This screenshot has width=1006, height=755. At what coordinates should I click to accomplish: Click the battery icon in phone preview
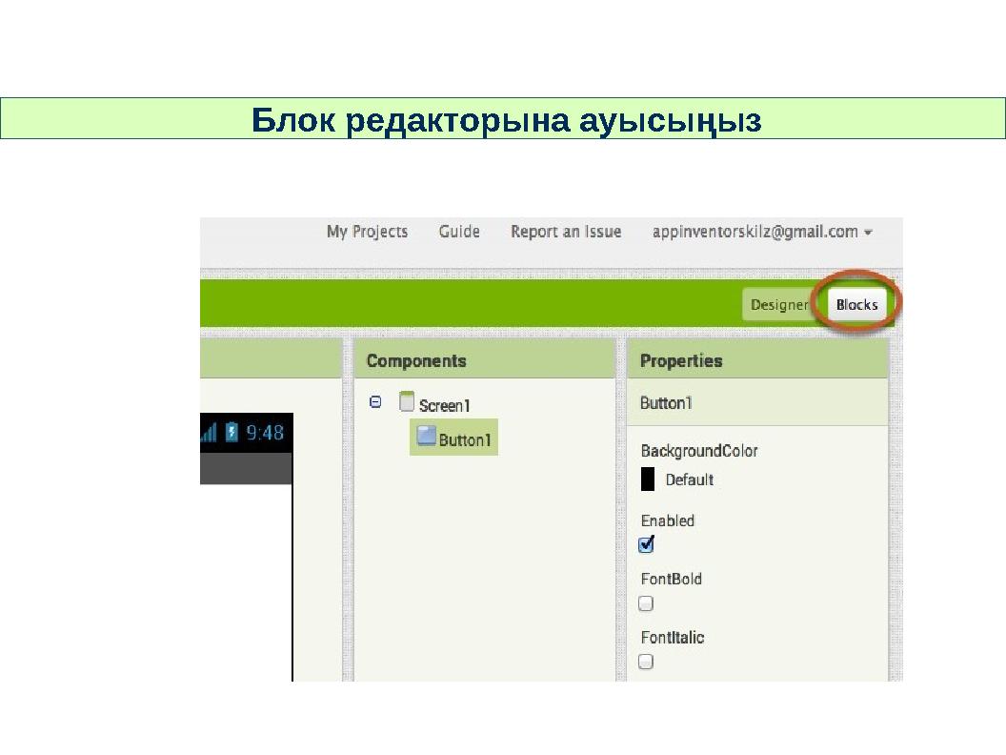click(x=232, y=432)
